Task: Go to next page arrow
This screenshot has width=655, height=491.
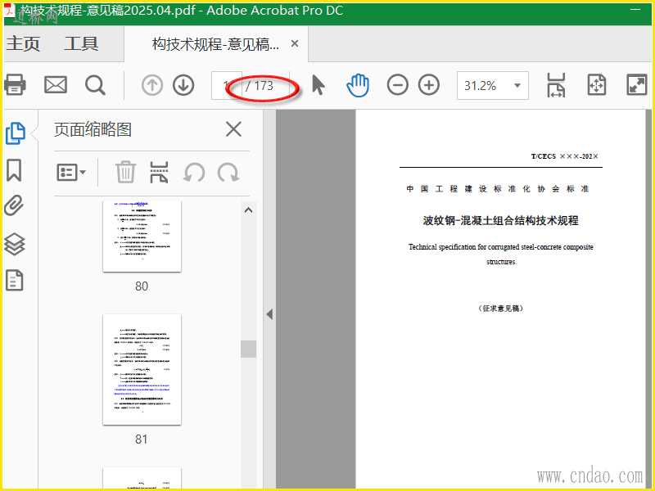Action: coord(183,85)
